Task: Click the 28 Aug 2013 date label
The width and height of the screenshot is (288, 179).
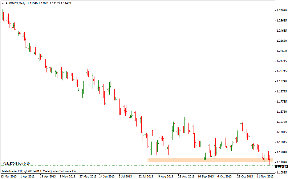Action: 186,177
